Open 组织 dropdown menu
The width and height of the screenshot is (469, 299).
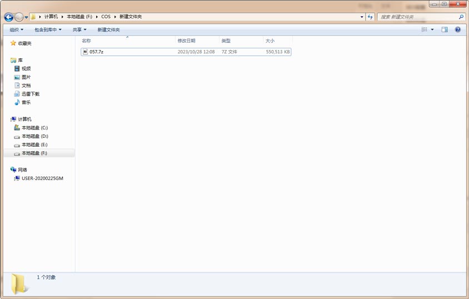pos(16,29)
